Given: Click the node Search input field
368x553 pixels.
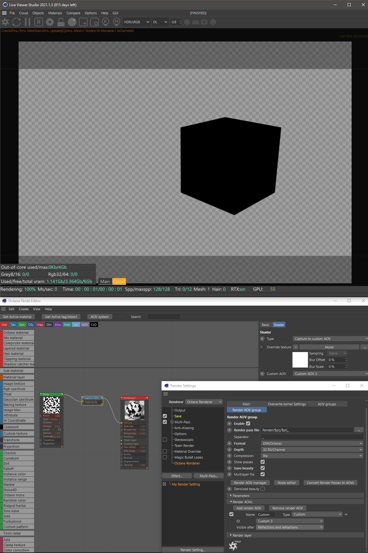Looking at the screenshot, I should pos(164,316).
